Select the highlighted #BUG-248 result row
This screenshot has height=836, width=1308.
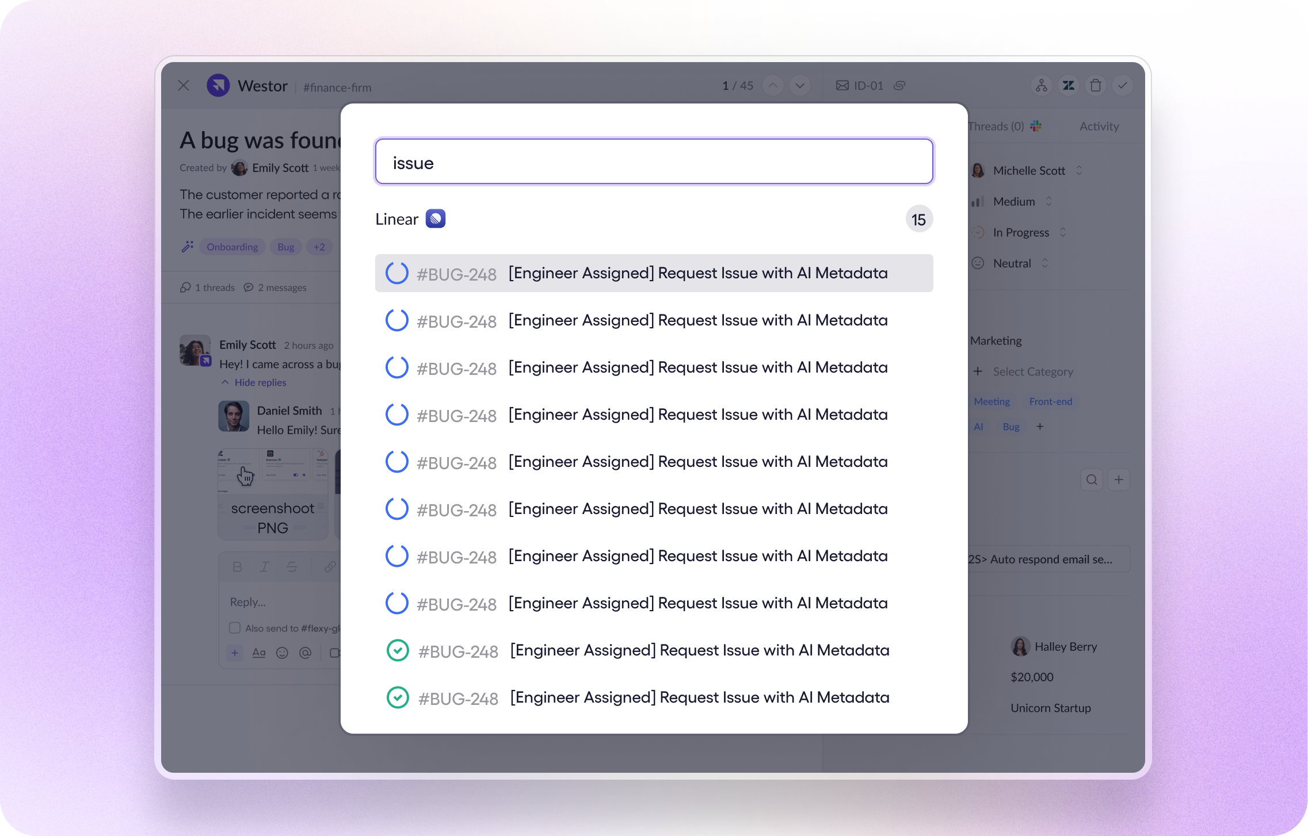[654, 273]
